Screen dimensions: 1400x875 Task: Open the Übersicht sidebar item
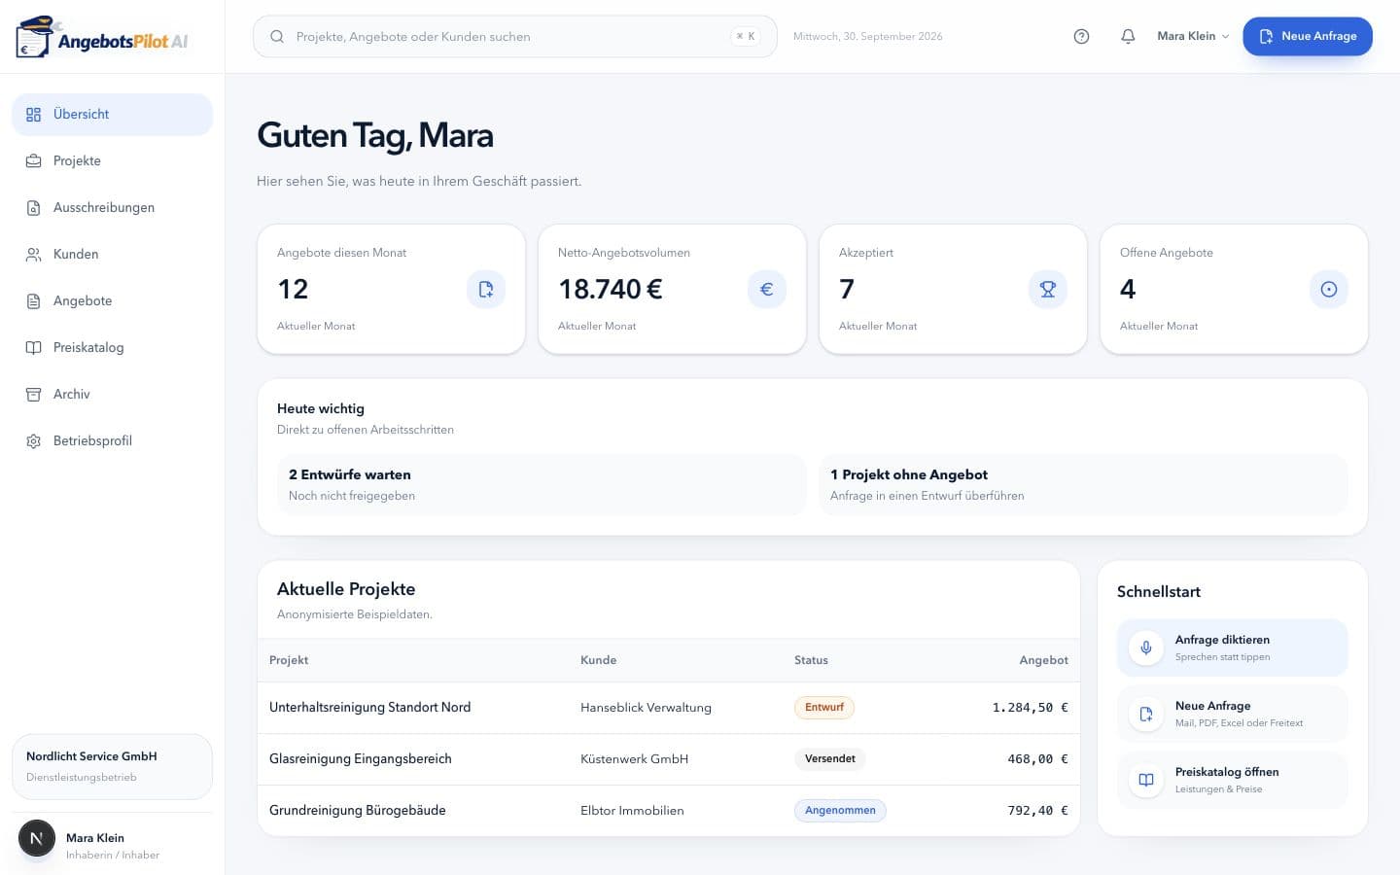tap(112, 114)
